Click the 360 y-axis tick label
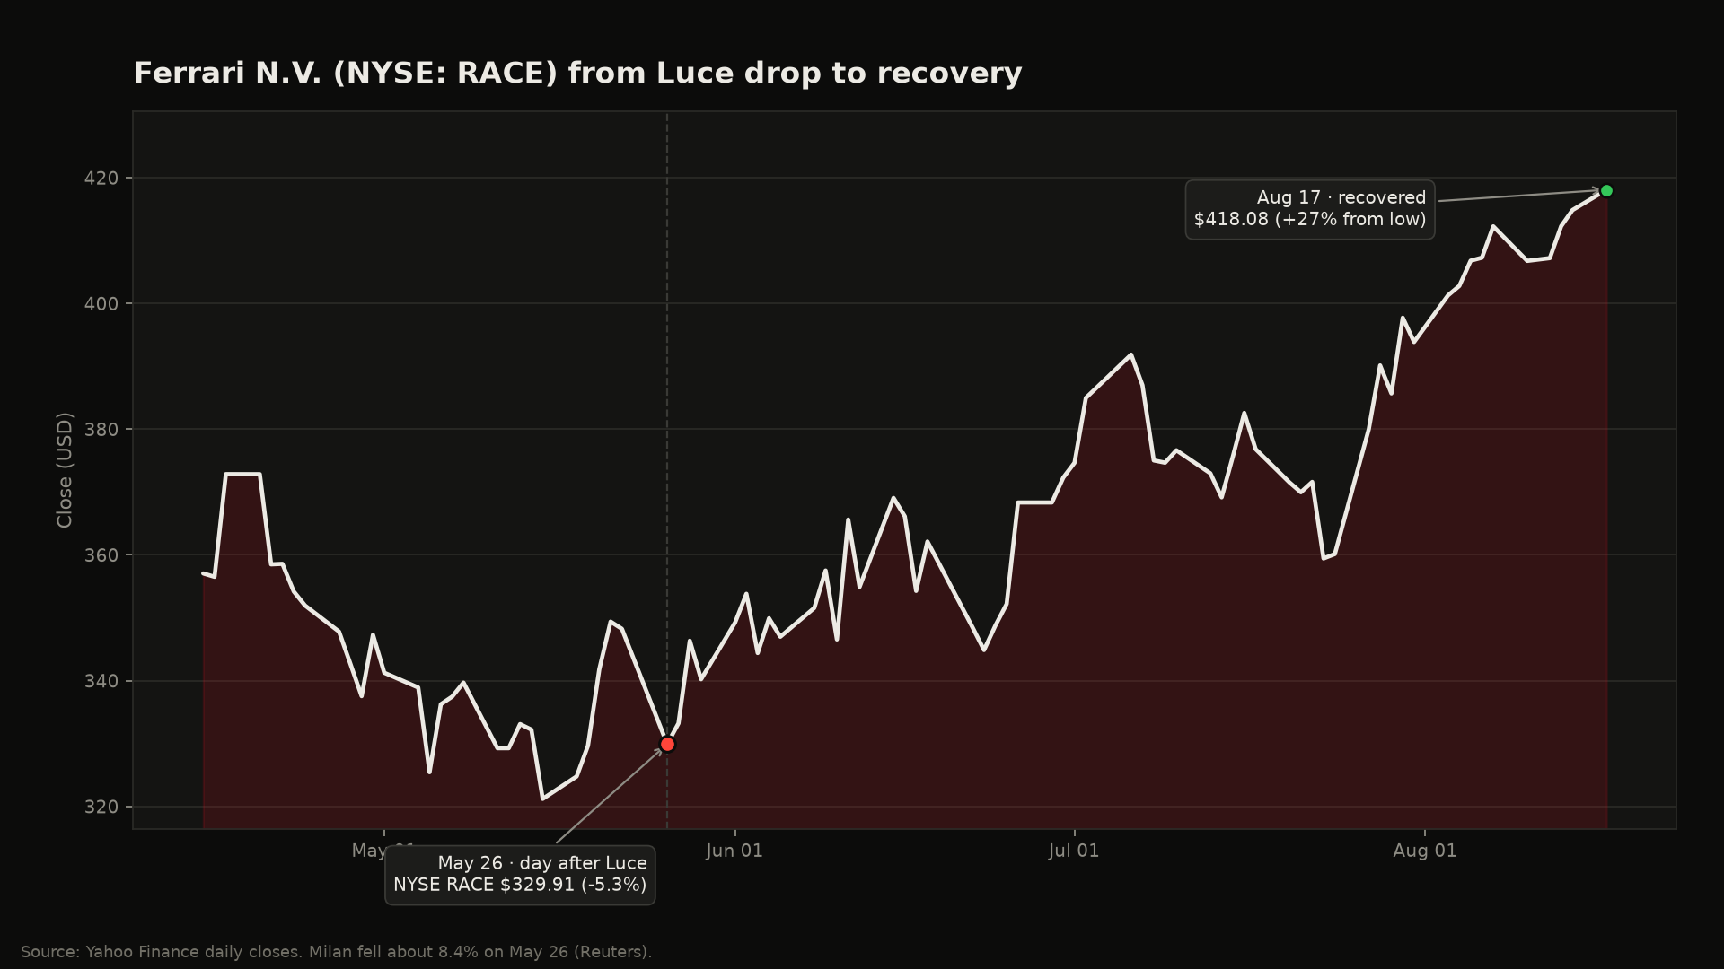 click(101, 554)
